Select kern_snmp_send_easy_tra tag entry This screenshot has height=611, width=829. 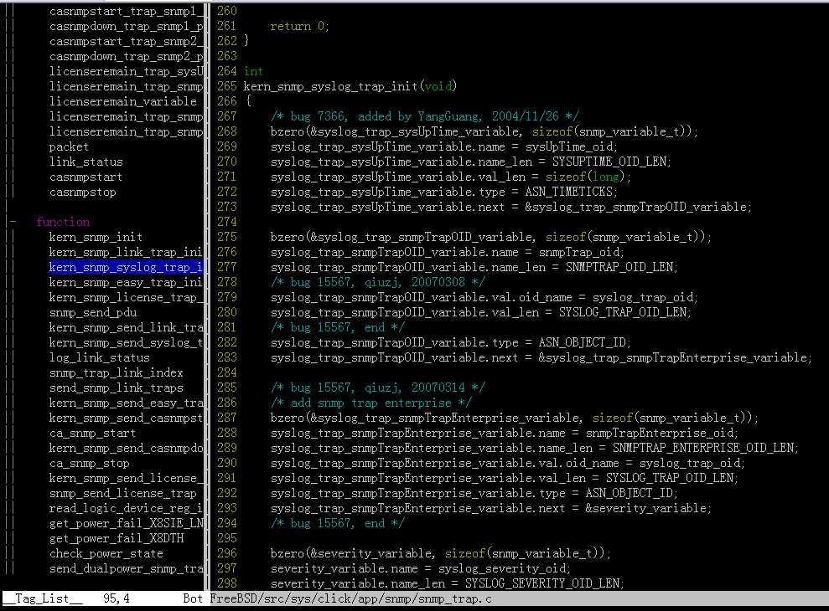pyautogui.click(x=126, y=403)
